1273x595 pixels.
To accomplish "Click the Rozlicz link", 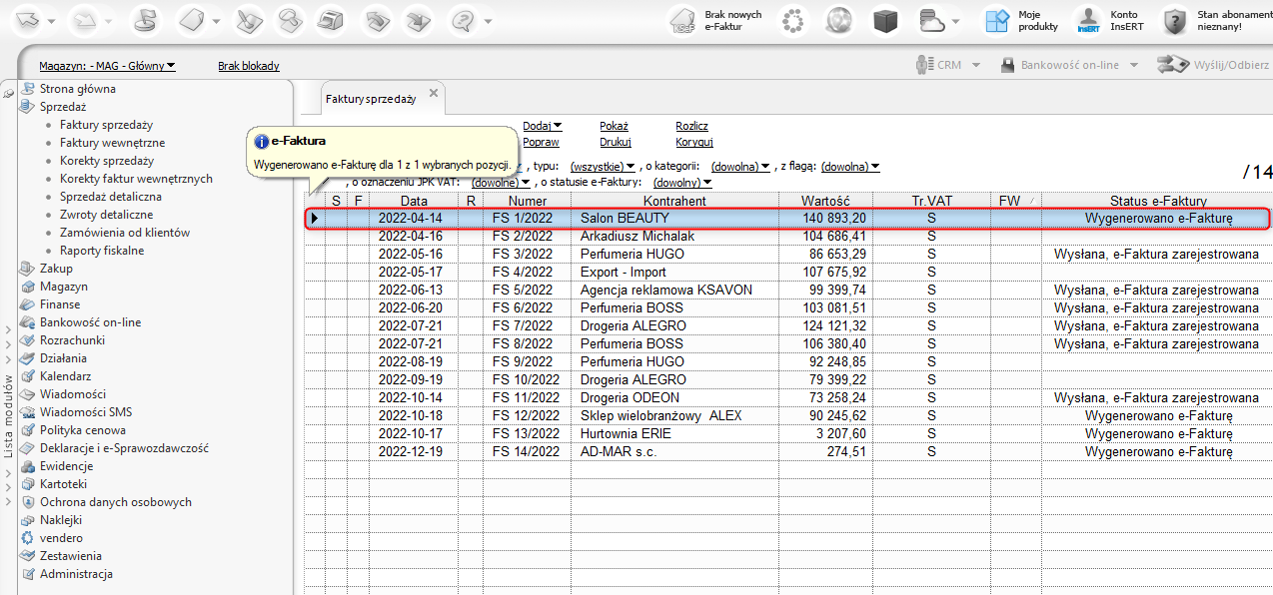I will click(691, 126).
